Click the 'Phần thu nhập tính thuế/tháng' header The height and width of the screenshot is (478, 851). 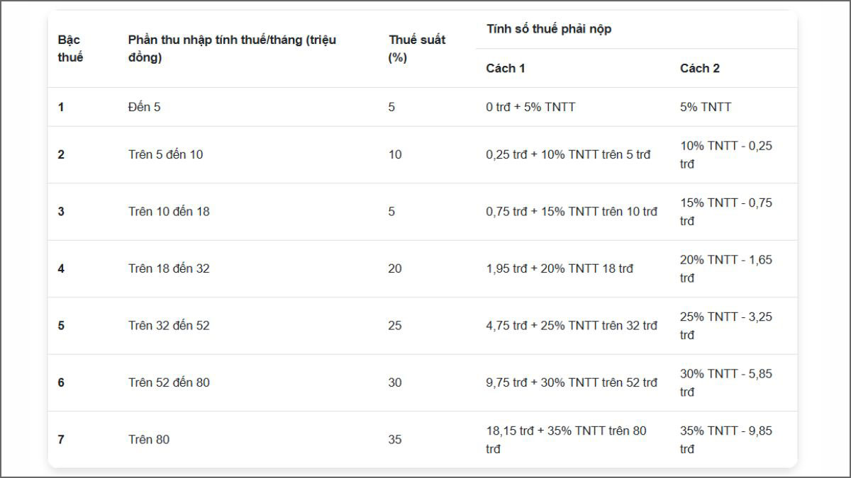pyautogui.click(x=232, y=49)
